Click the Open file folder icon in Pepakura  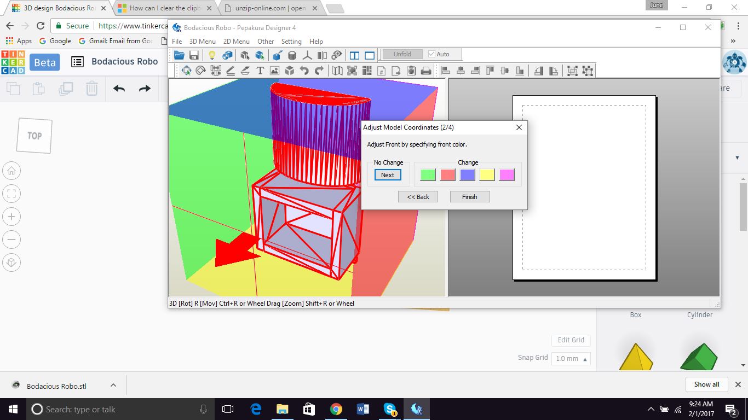(179, 55)
